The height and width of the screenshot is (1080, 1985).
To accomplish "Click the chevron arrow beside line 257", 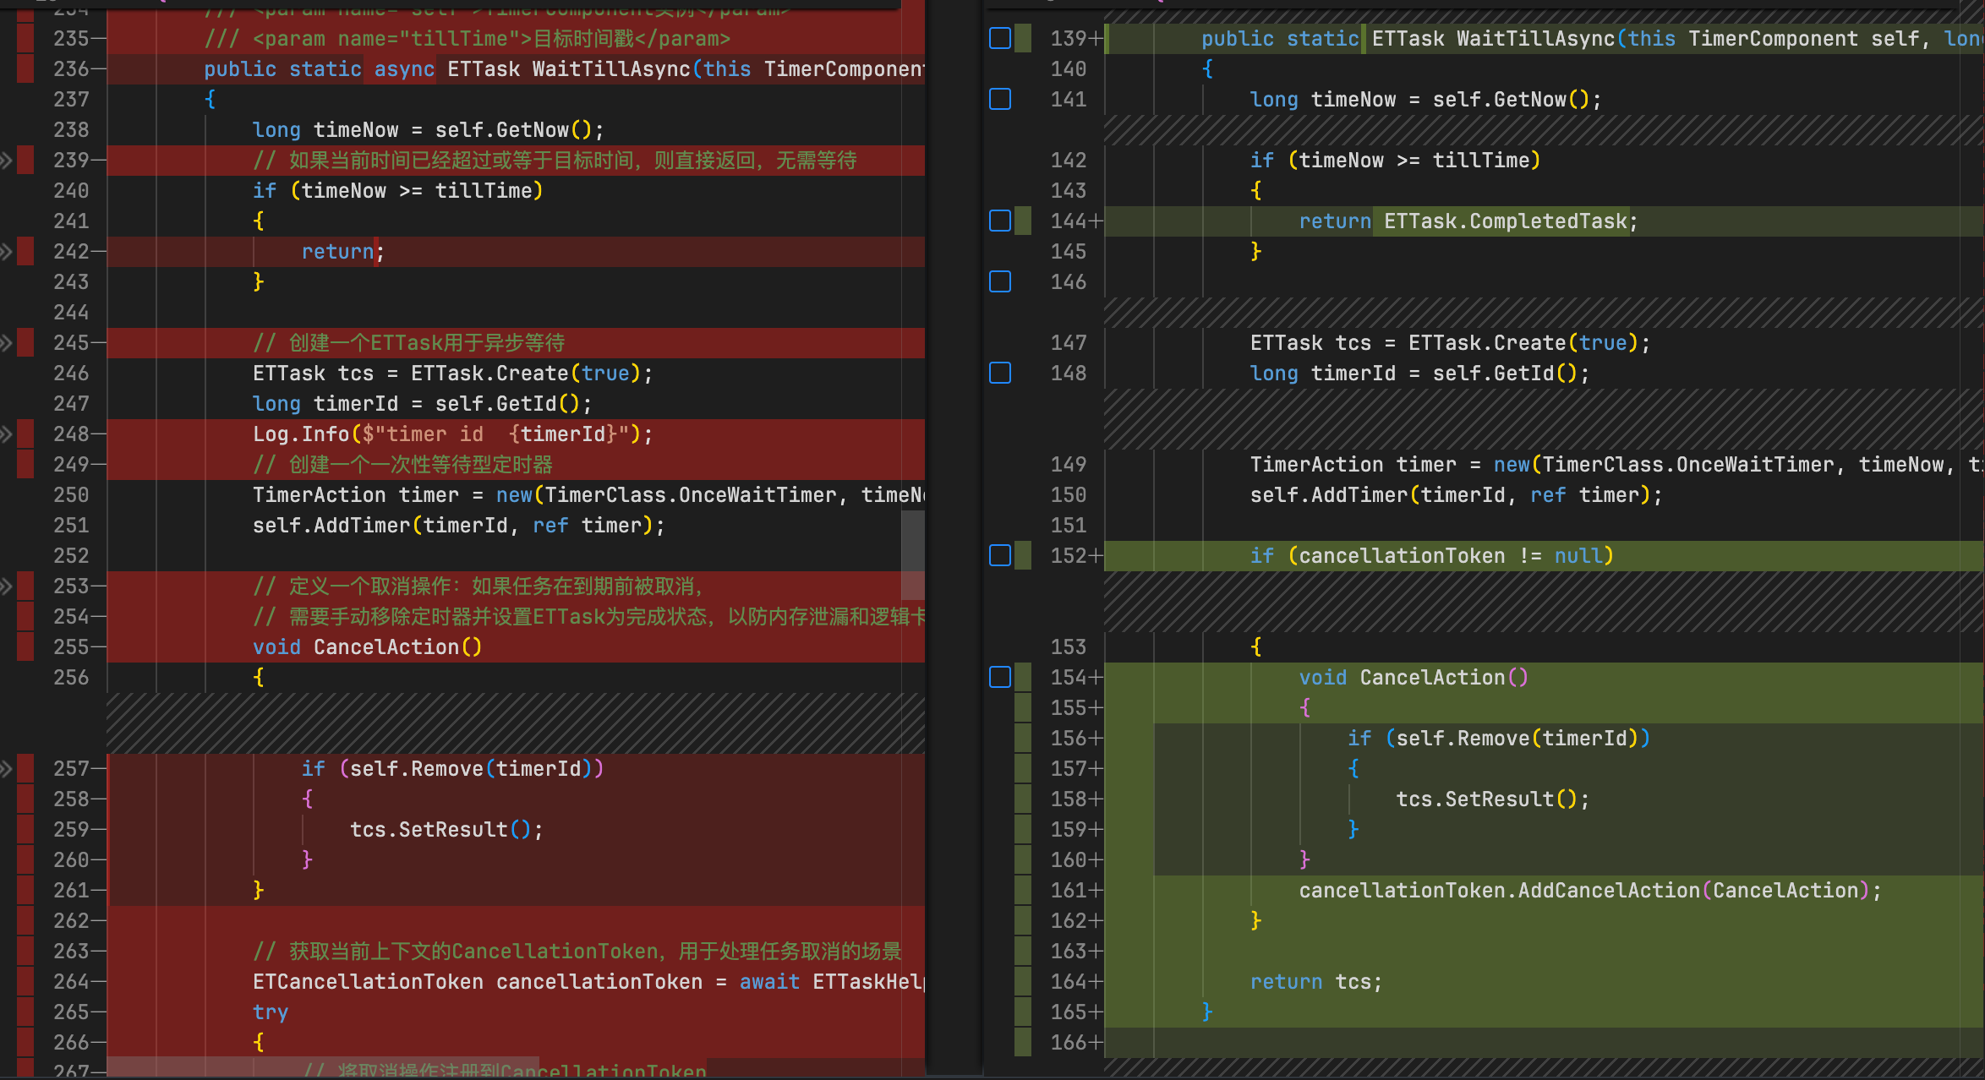I will tap(6, 768).
